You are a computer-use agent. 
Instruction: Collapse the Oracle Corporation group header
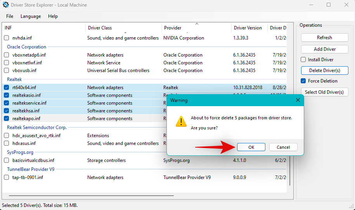26,47
